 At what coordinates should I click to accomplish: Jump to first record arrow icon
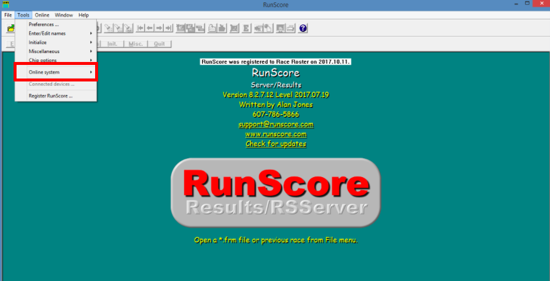[141, 28]
